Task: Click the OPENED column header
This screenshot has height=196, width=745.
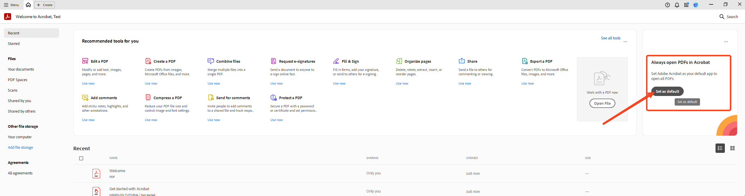Action: point(472,158)
